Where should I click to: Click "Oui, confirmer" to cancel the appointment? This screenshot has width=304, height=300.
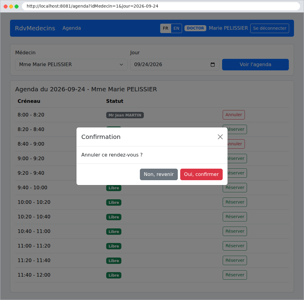tap(201, 174)
